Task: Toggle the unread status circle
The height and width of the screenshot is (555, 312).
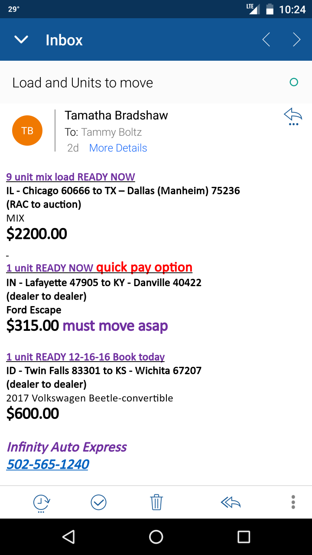Action: pos(294,82)
